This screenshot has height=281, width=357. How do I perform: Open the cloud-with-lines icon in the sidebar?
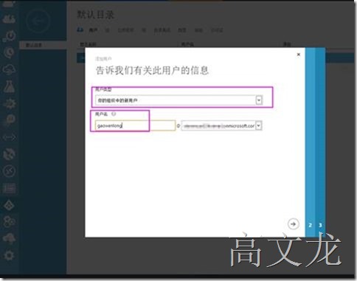[x=9, y=70]
